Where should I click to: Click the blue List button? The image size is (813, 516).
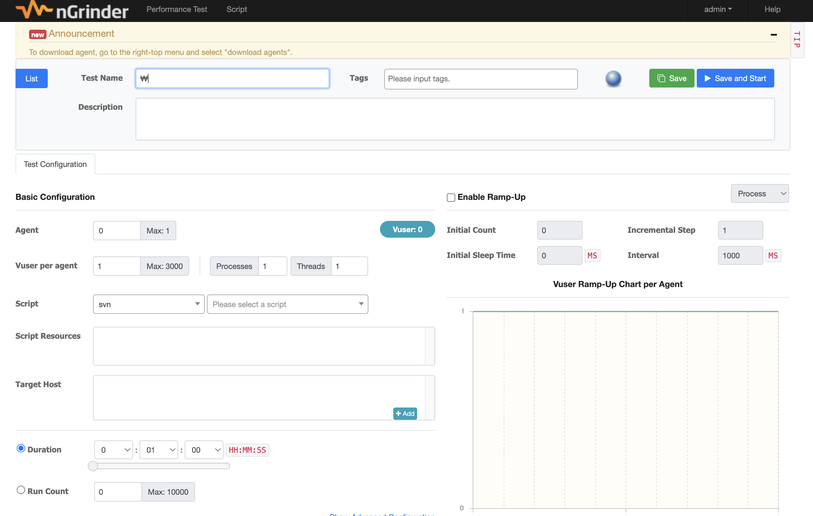31,79
